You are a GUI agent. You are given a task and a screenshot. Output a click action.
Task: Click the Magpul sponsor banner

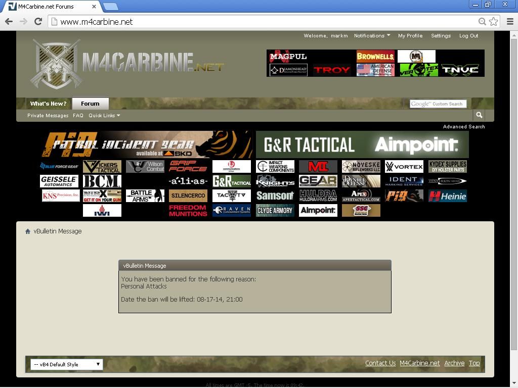point(288,56)
